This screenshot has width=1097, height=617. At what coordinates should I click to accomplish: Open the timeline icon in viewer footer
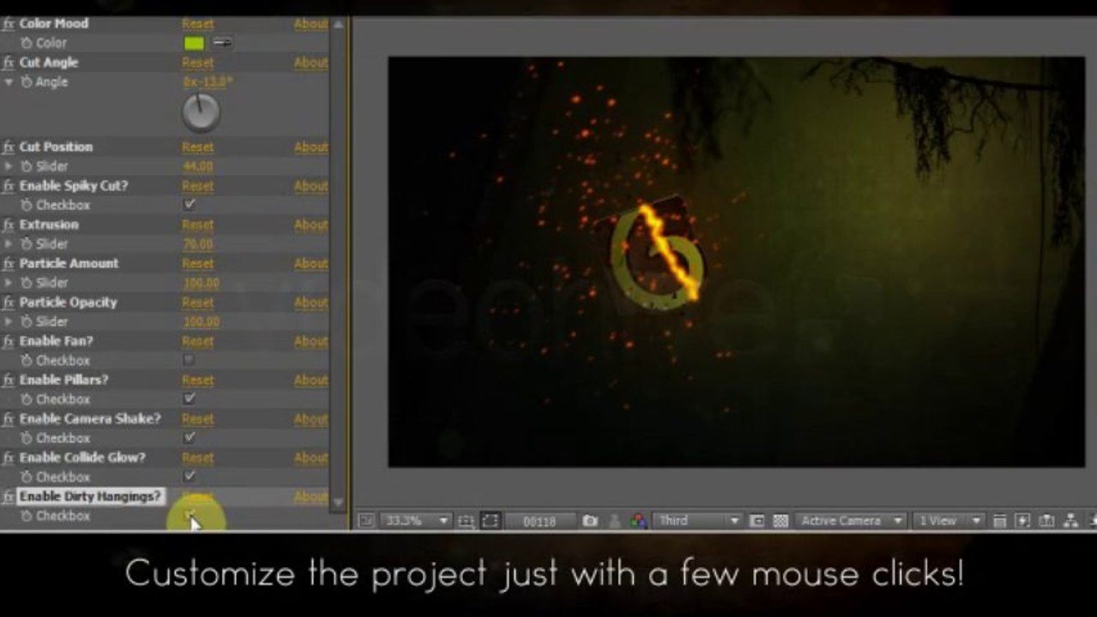[x=1046, y=520]
